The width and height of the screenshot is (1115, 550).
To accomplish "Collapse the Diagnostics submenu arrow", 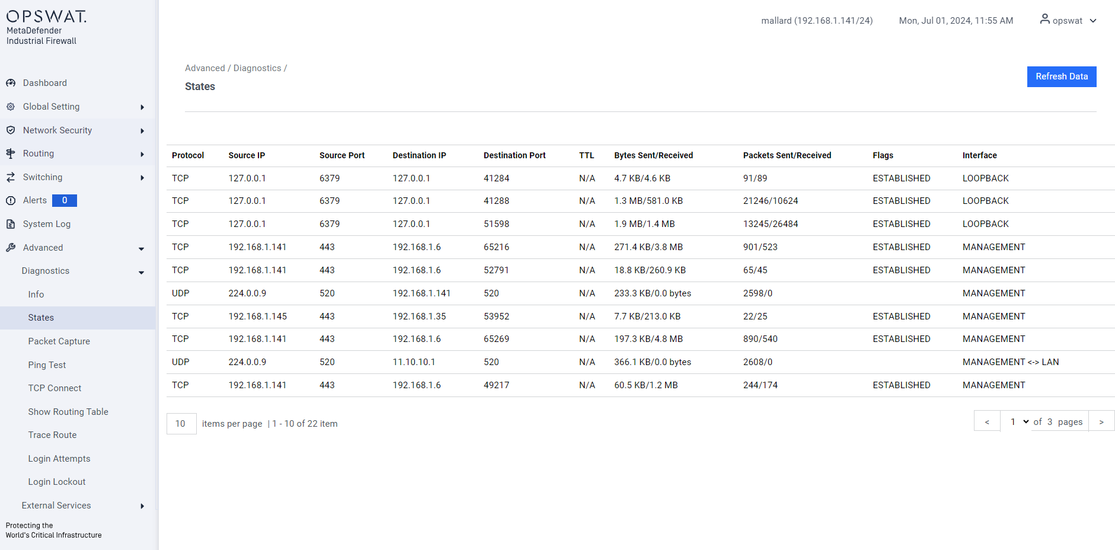I will [x=141, y=272].
